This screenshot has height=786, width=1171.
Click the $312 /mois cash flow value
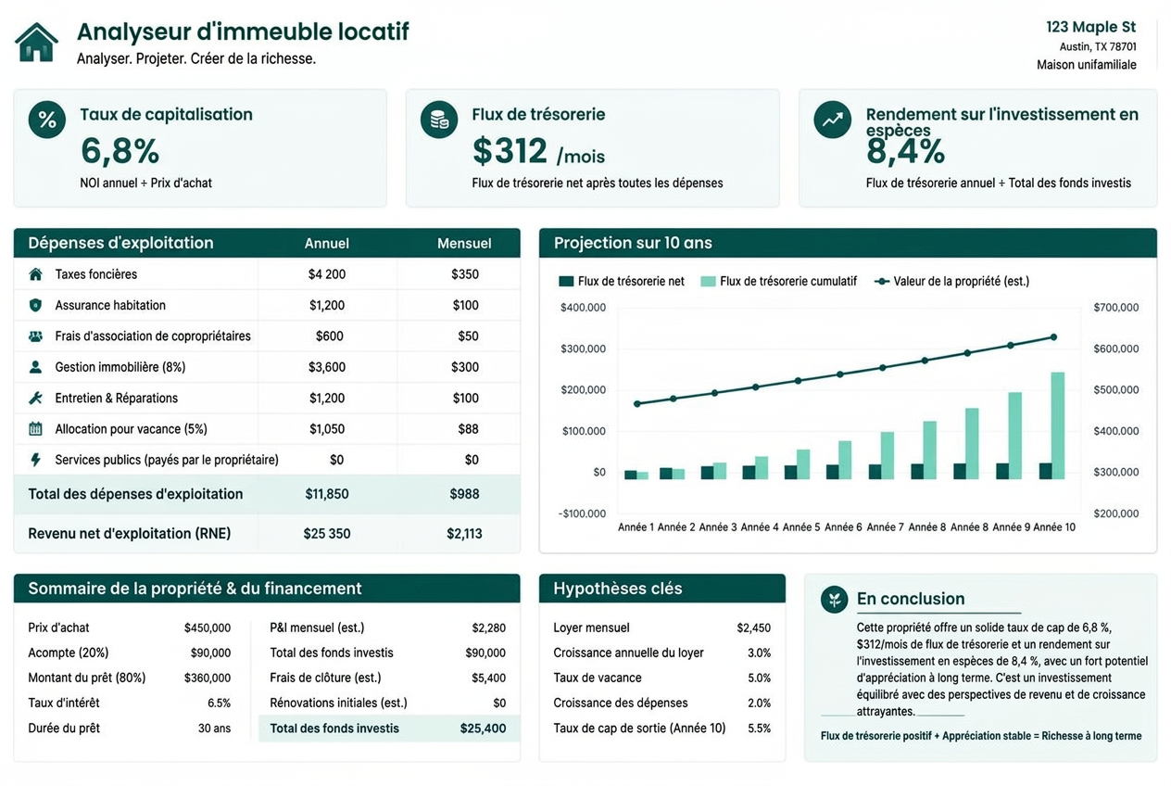coord(538,151)
